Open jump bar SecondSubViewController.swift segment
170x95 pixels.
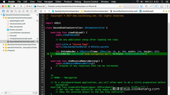point(124,11)
